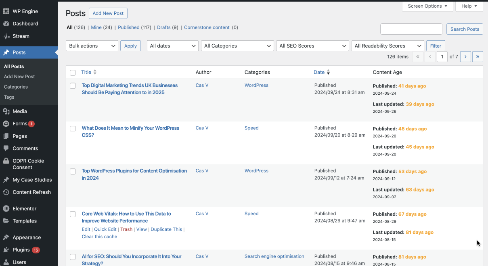Click the GDPR Cookie Consent lock icon
This screenshot has width=488, height=266.
[6, 161]
